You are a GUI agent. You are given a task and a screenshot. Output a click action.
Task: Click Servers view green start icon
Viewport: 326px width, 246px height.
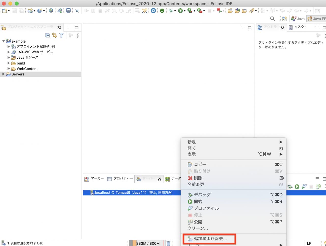coord(297,187)
